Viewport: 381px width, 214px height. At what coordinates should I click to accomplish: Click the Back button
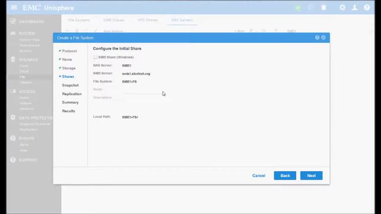pos(285,176)
